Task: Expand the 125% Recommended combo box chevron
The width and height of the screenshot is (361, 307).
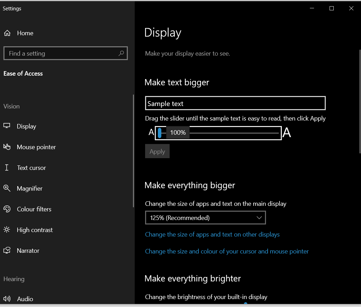Action: click(x=259, y=218)
